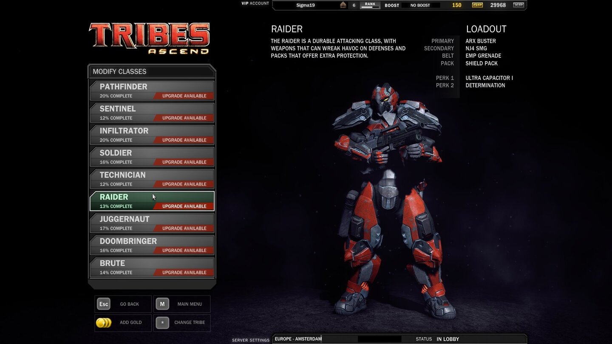This screenshot has height=344, width=612.
Task: Click Upgrade Available on Sentinel row
Action: point(184,118)
